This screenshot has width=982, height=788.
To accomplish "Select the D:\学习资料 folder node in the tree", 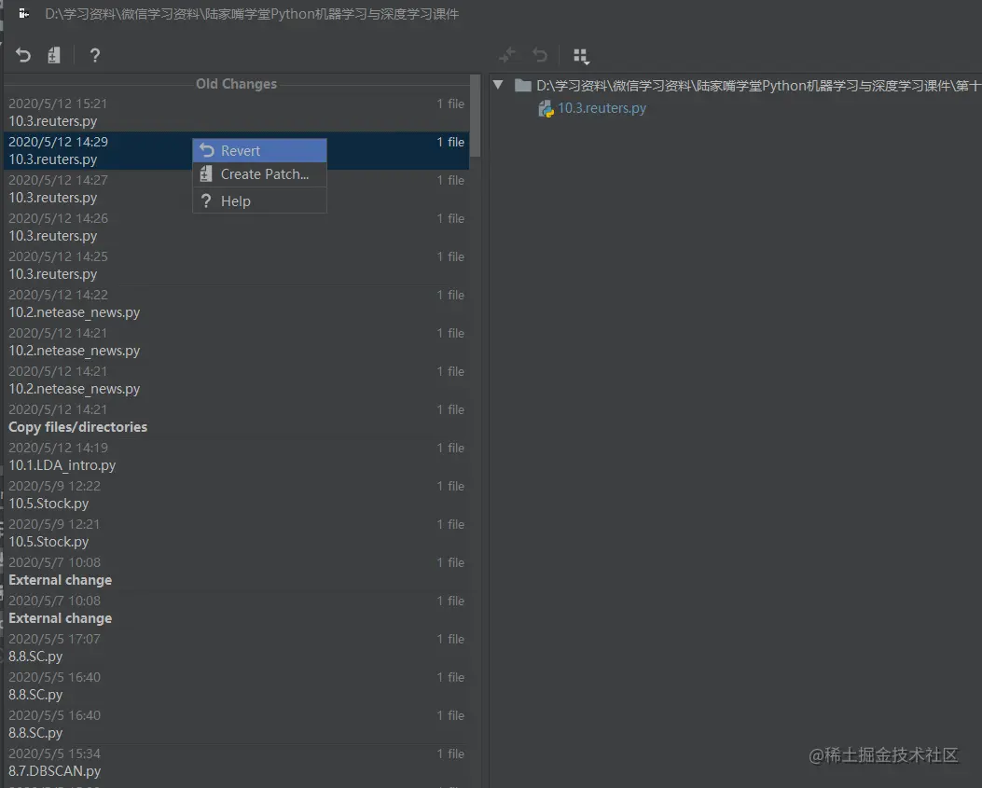I will click(749, 85).
